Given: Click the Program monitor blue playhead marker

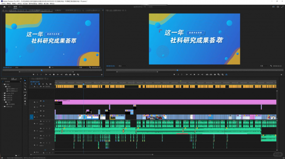Looking at the screenshot, I should pos(178,70).
